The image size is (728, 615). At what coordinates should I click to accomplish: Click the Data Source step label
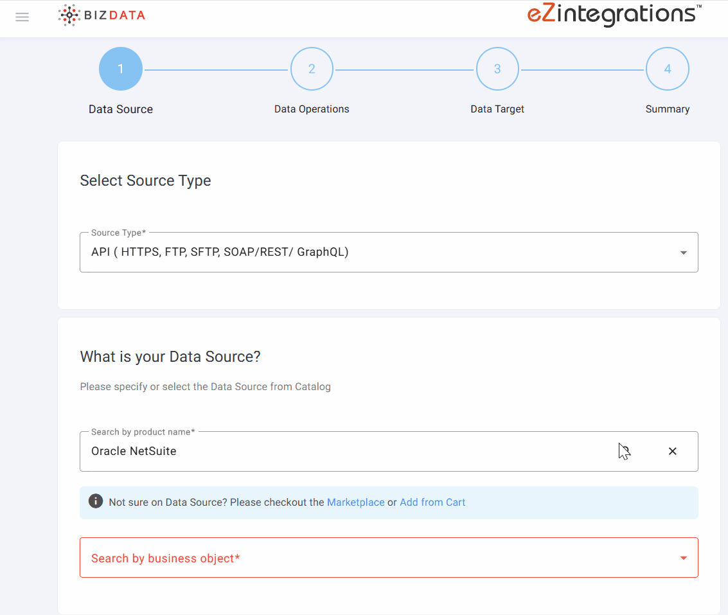pyautogui.click(x=121, y=109)
